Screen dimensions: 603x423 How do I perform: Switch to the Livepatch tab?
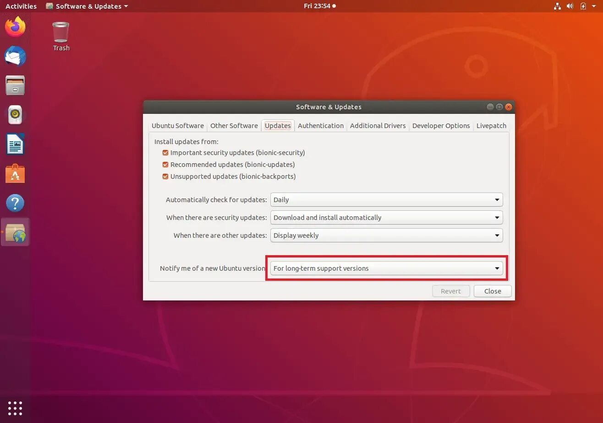[x=491, y=126]
